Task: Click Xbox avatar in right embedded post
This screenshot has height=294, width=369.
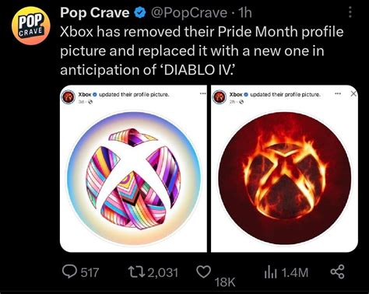Action: point(220,97)
